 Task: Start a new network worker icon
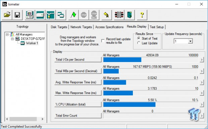pyautogui.click(x=50, y=15)
